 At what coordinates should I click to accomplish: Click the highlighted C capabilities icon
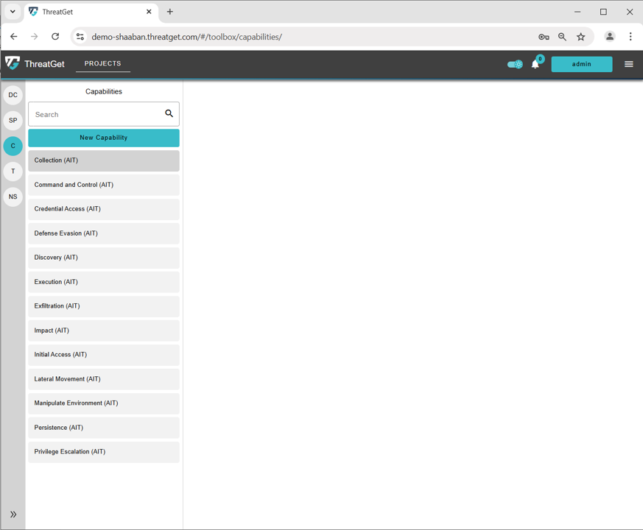pos(13,146)
